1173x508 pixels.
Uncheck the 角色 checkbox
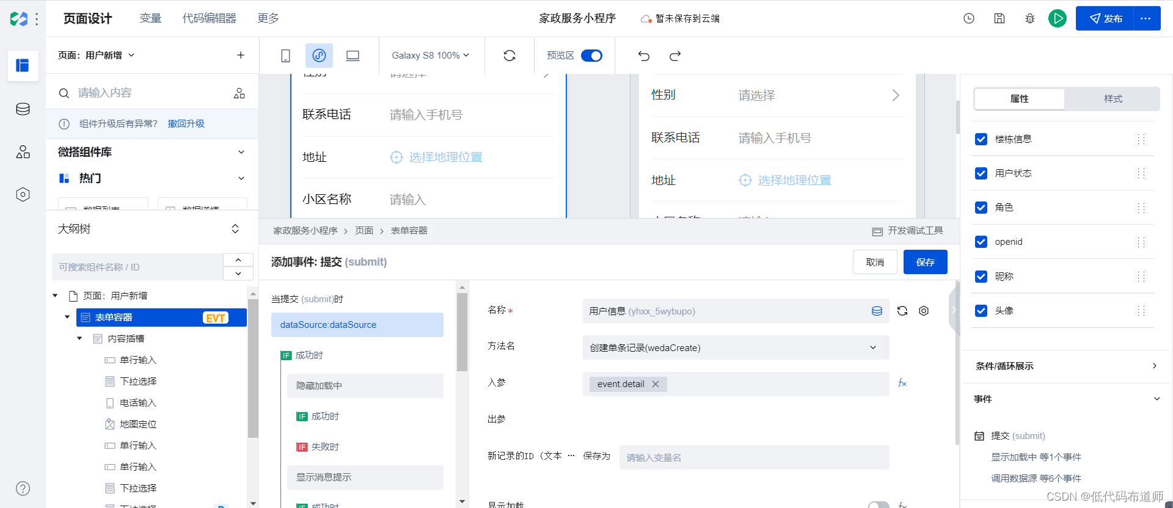981,208
